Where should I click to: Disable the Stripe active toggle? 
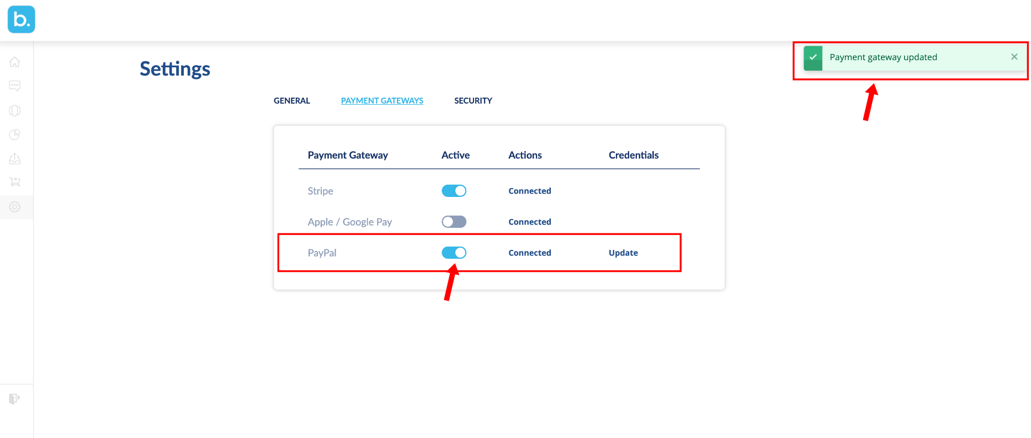pos(454,191)
